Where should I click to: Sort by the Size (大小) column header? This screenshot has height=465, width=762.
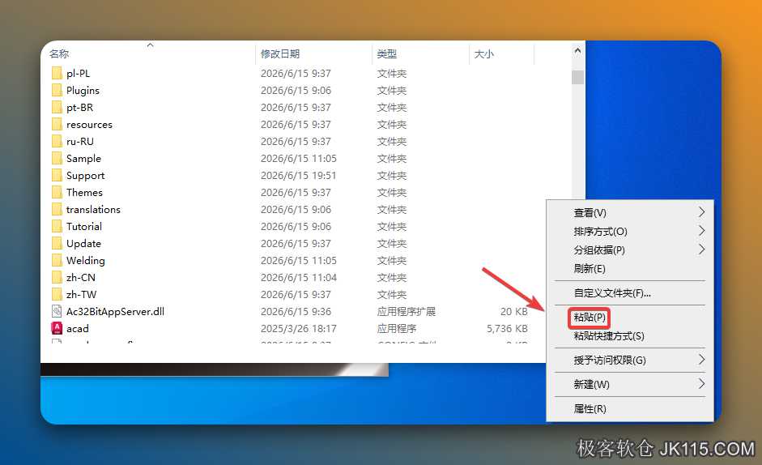[x=484, y=54]
